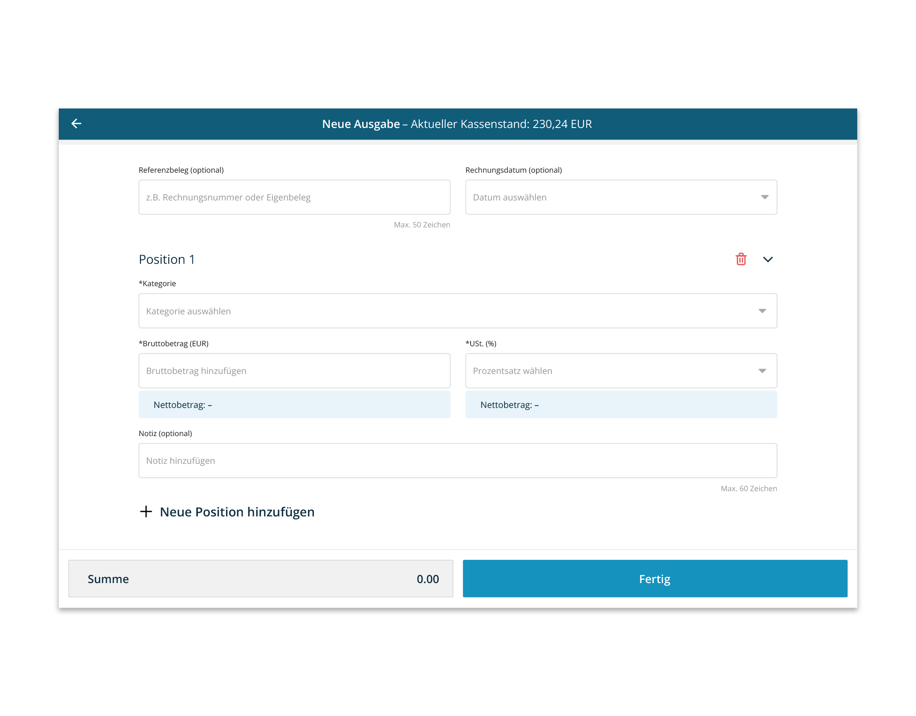The width and height of the screenshot is (916, 716).
Task: Open the Rechnungsdatum date dropdown arrow
Action: pyautogui.click(x=764, y=197)
